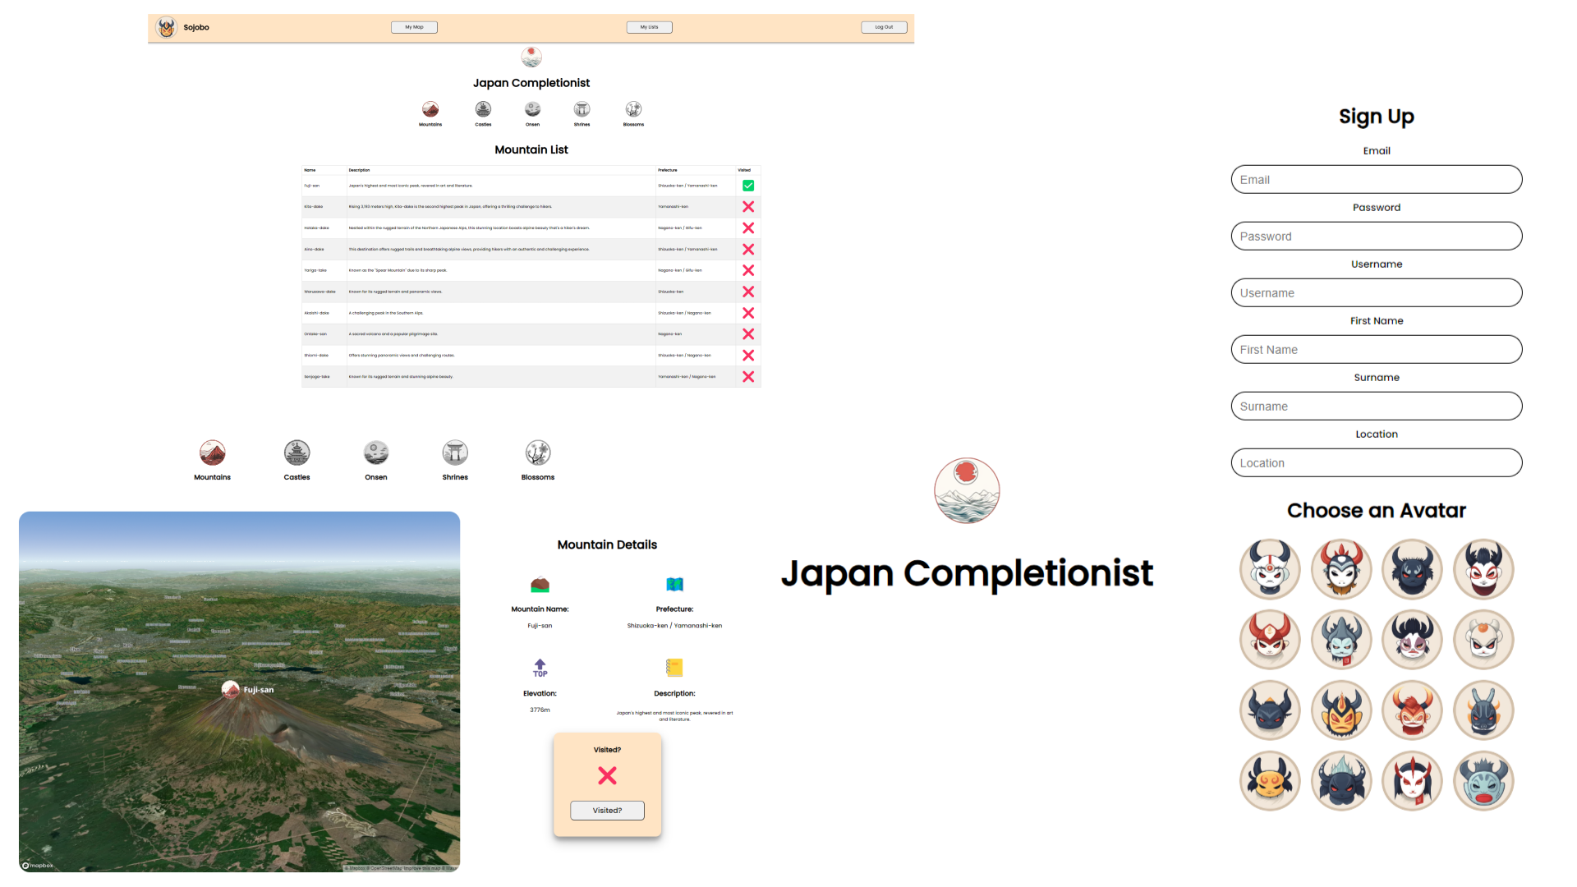
Task: Click the Fuji-san marker on the map
Action: click(x=230, y=690)
